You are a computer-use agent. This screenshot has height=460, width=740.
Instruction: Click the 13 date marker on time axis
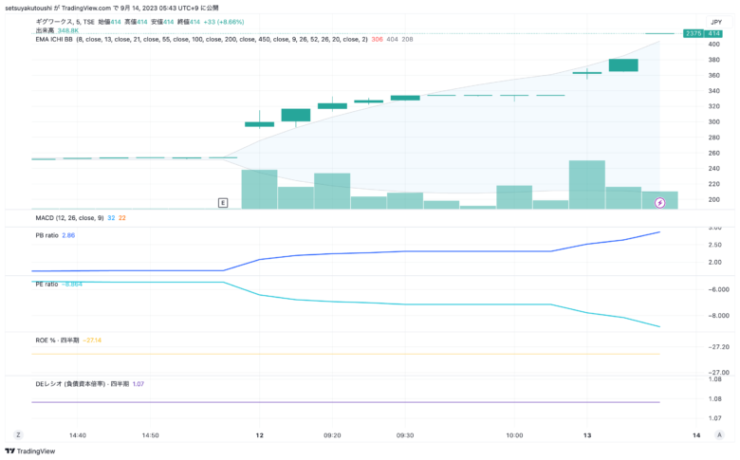coord(586,435)
